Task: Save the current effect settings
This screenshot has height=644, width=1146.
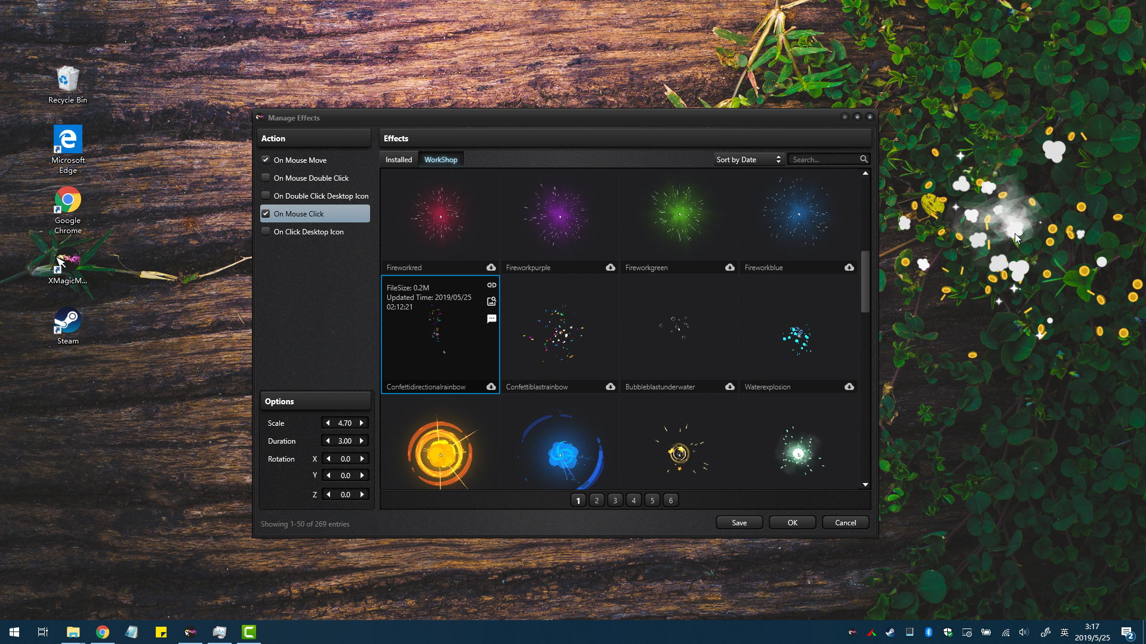Action: point(739,522)
